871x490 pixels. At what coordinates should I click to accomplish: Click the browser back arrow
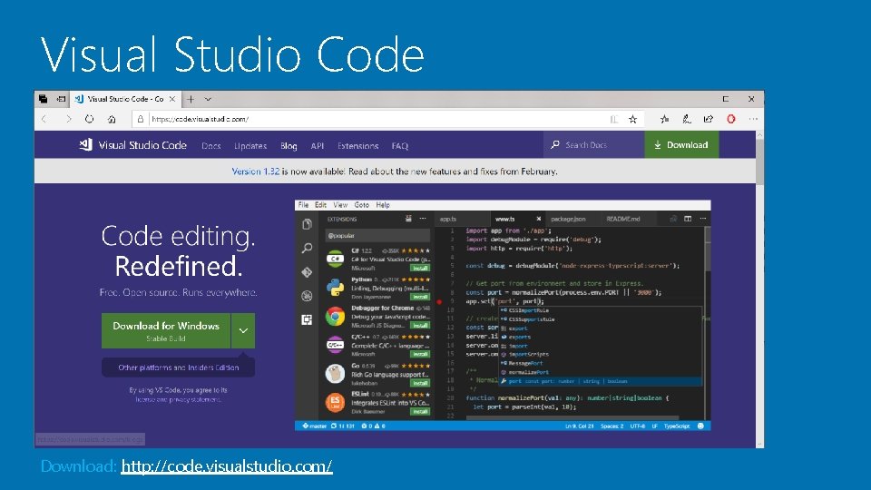(x=44, y=119)
